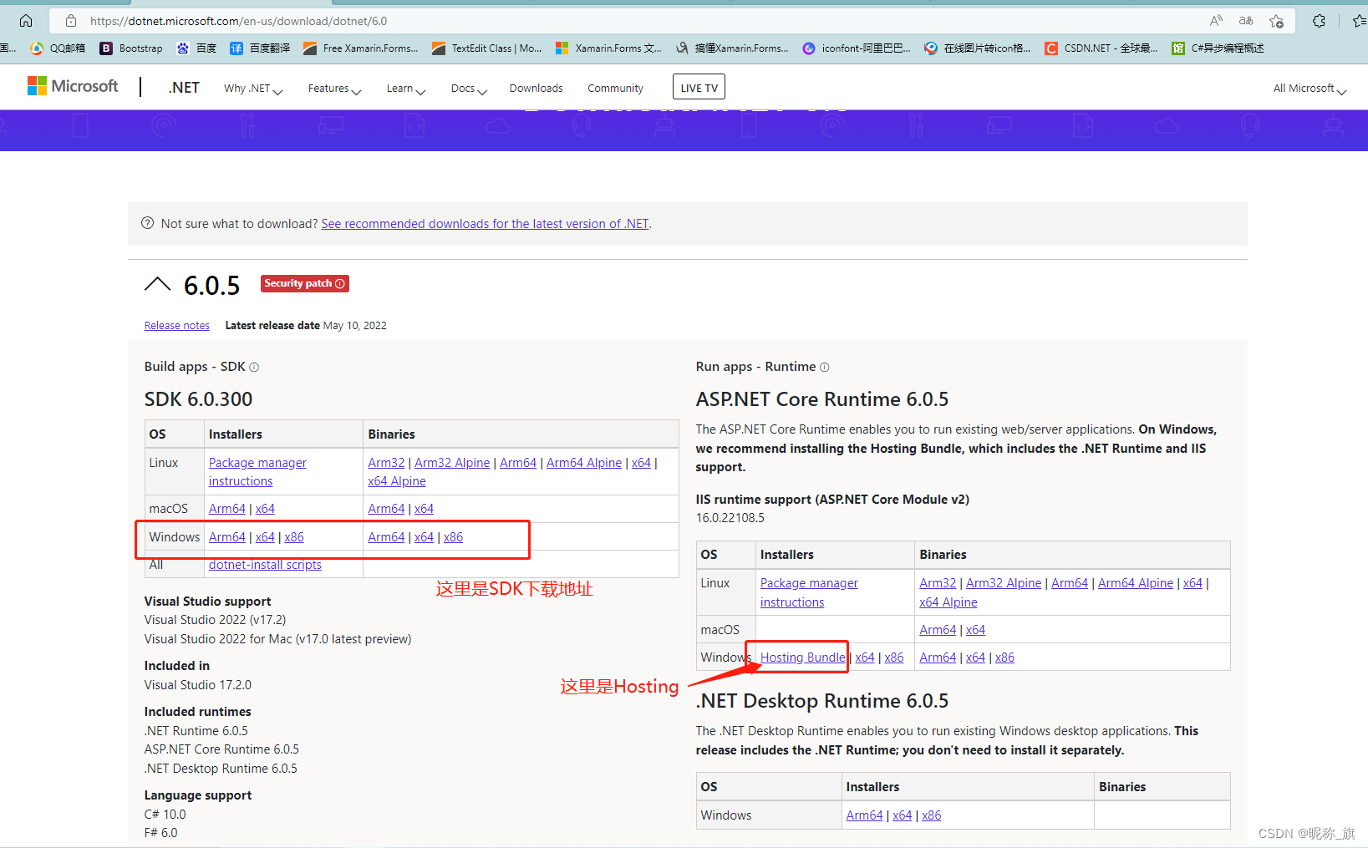Click the Visual Studio 17.2.0 text

pyautogui.click(x=197, y=685)
